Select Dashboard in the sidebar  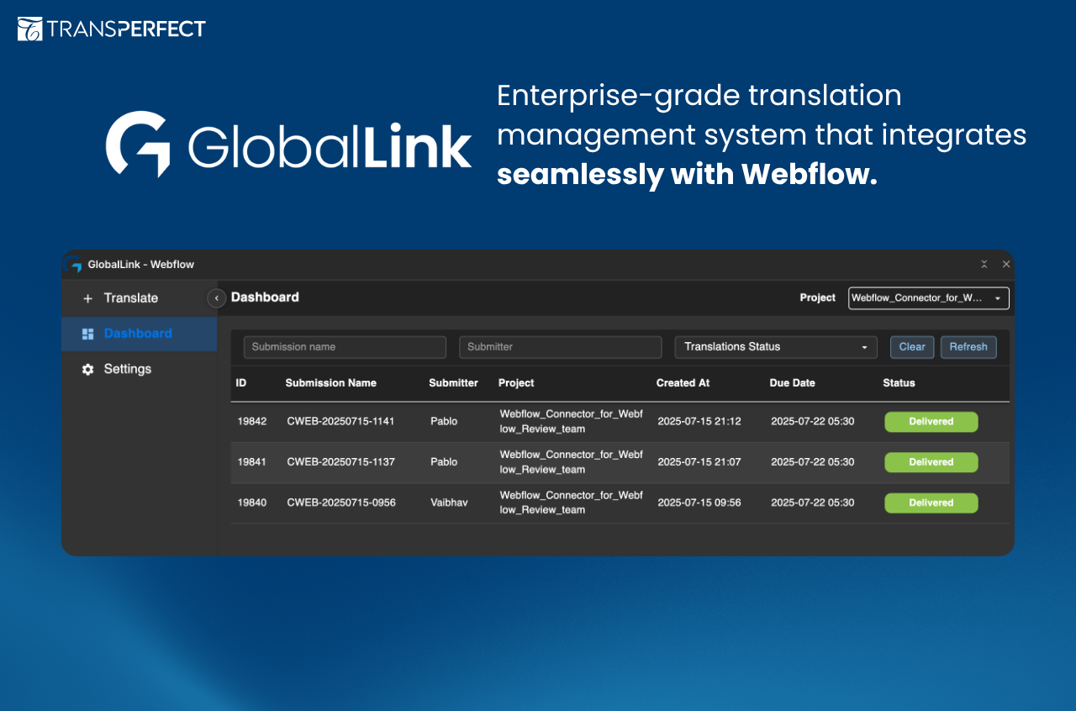138,334
